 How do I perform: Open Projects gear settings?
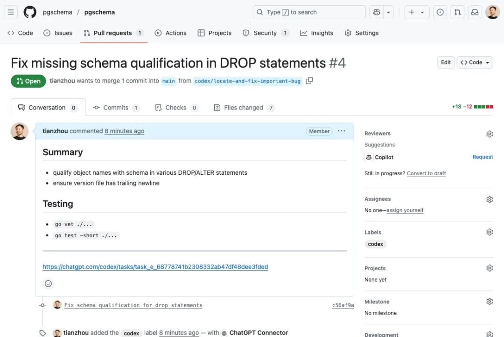point(489,268)
